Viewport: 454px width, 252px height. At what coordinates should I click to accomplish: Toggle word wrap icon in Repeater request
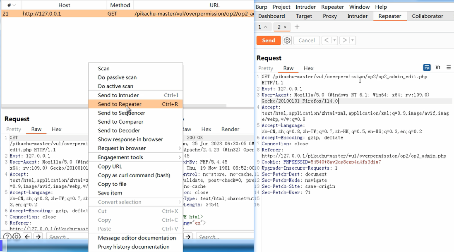pos(427,67)
